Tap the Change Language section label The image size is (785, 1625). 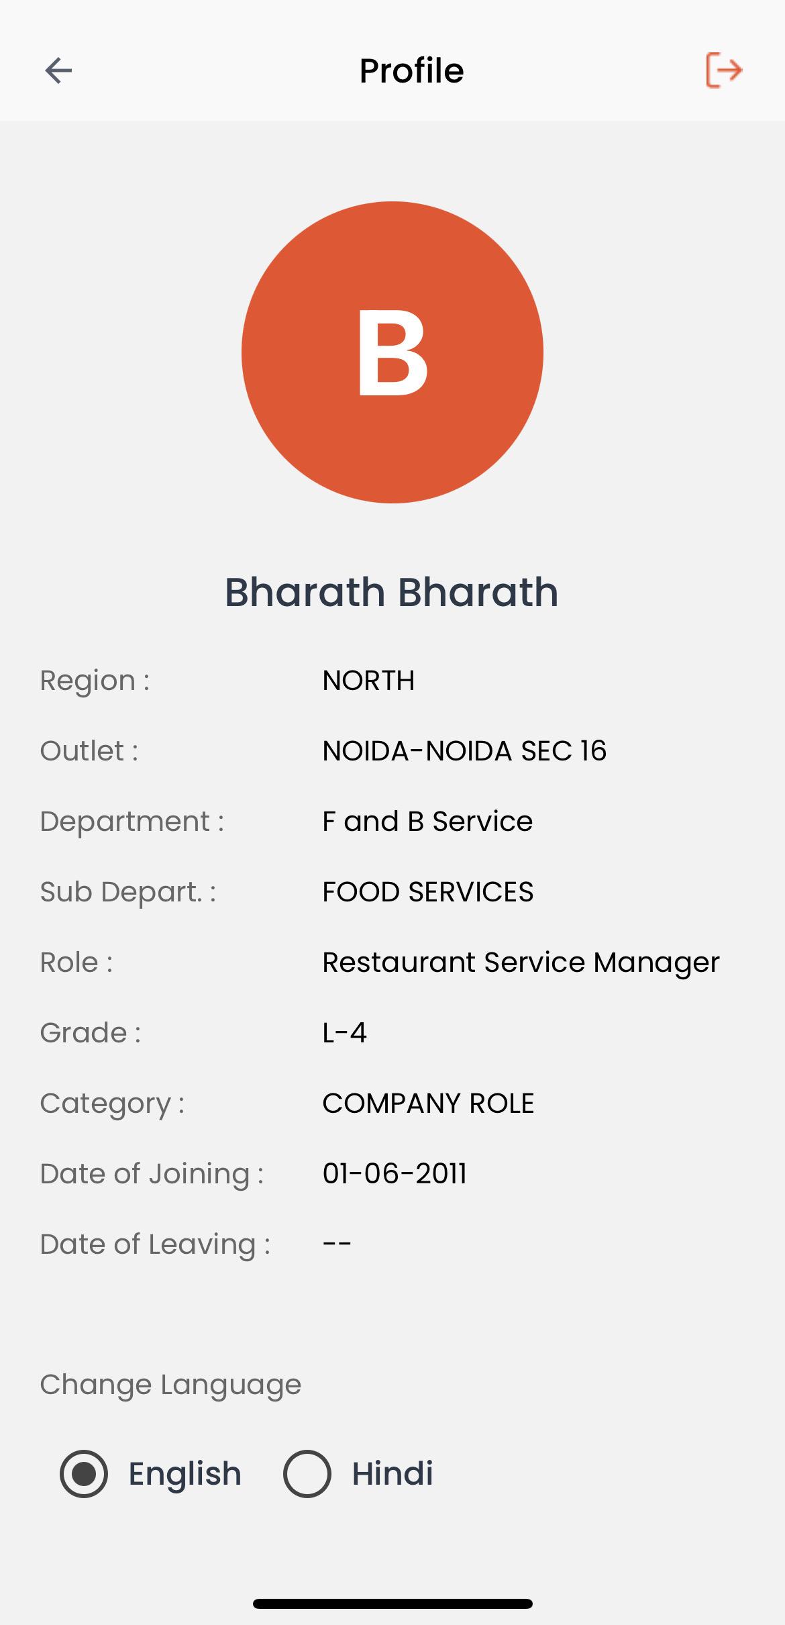(x=170, y=1384)
